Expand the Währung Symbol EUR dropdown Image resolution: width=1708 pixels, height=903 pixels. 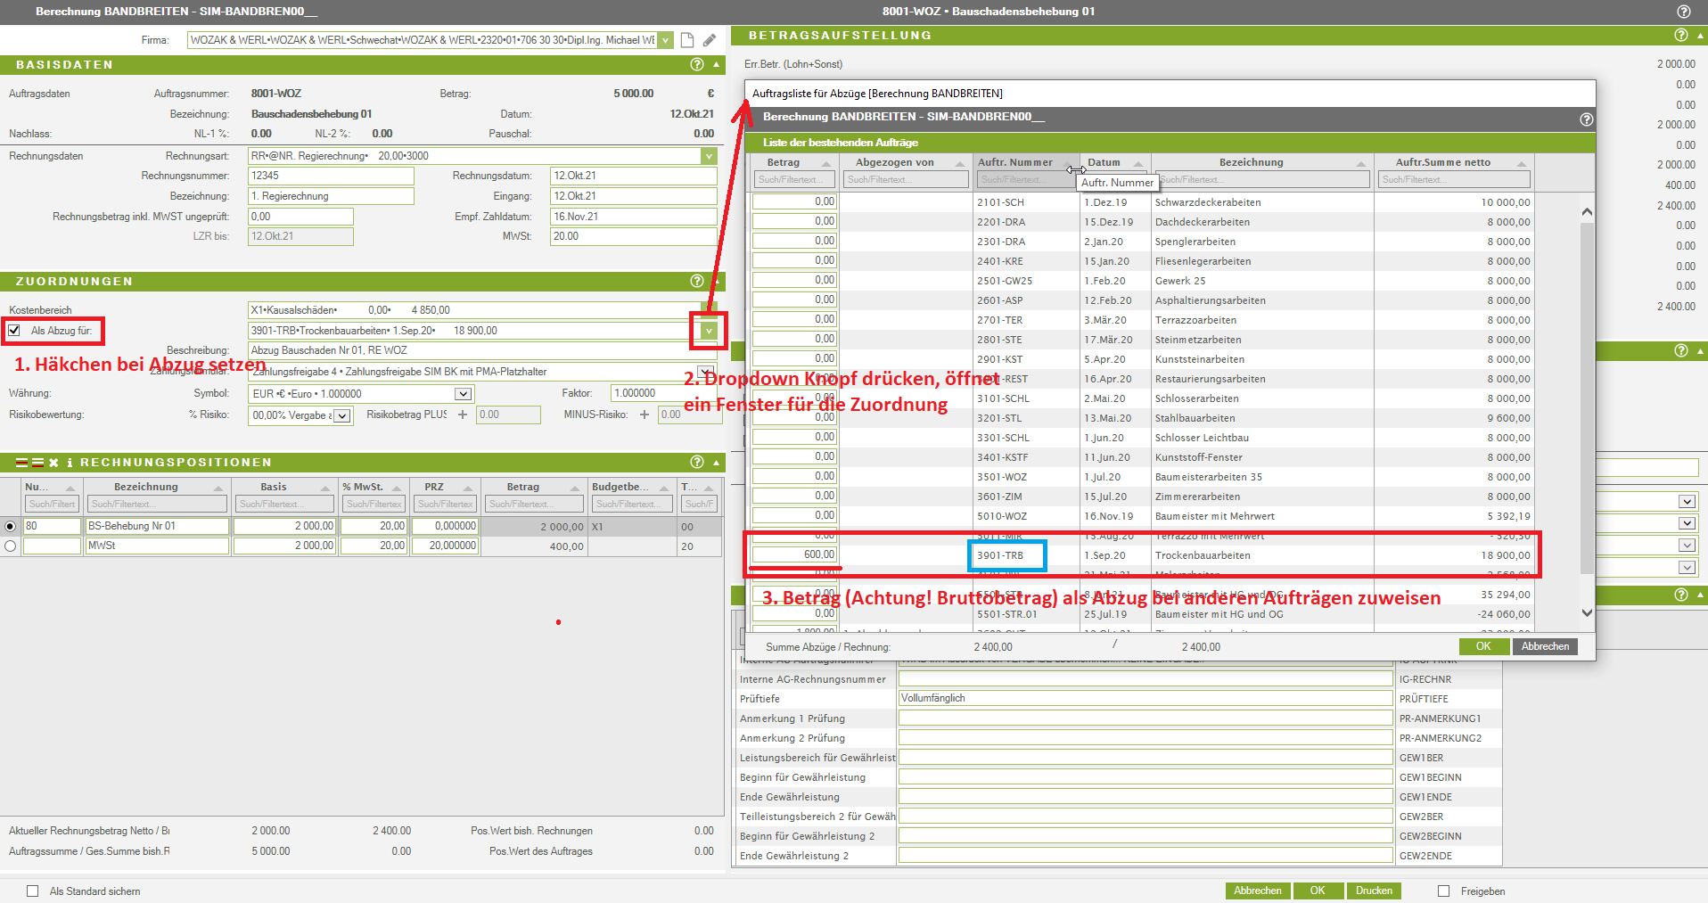463,394
